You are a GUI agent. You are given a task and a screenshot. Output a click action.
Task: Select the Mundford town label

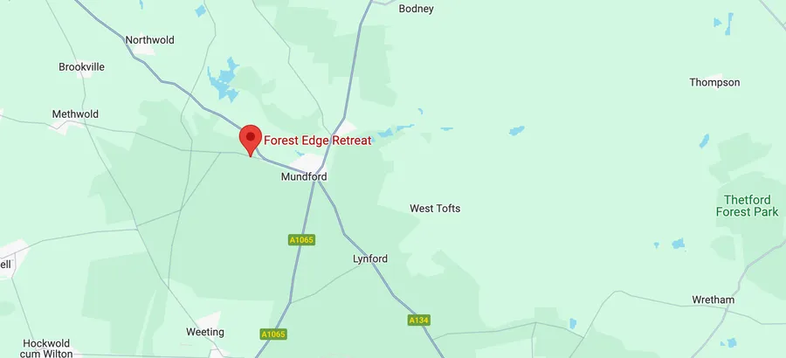pos(304,176)
